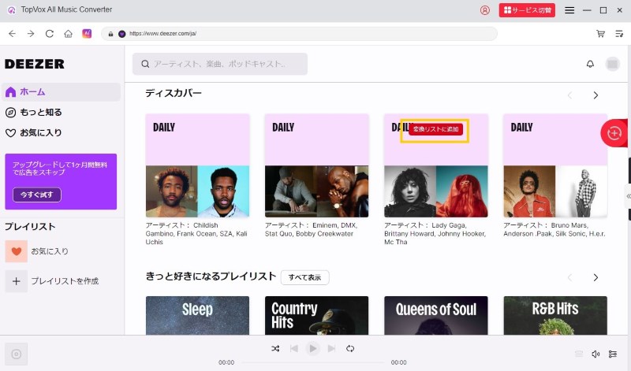Viewport: 631px width, 371px height.
Task: Reload the page with the refresh icon
Action: (x=50, y=34)
